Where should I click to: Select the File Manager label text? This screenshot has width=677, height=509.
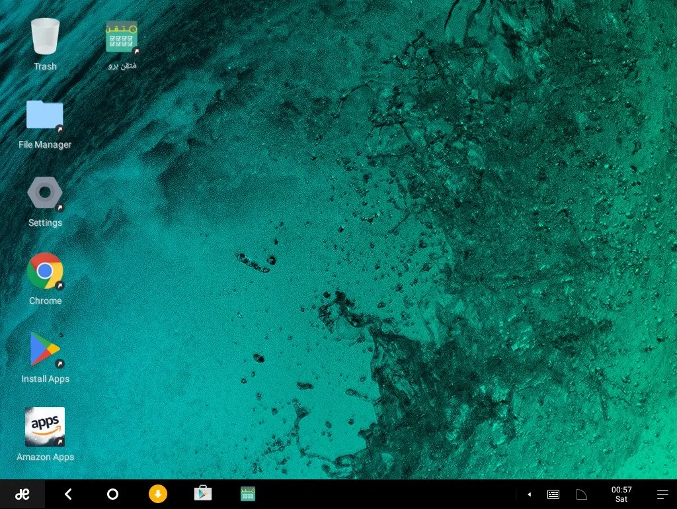coord(45,145)
